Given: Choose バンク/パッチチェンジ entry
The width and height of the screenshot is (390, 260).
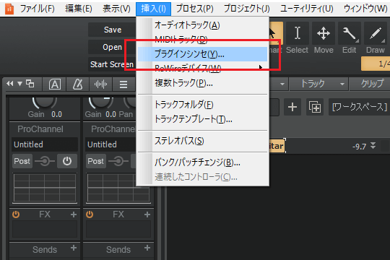Looking at the screenshot, I should click(202, 162).
